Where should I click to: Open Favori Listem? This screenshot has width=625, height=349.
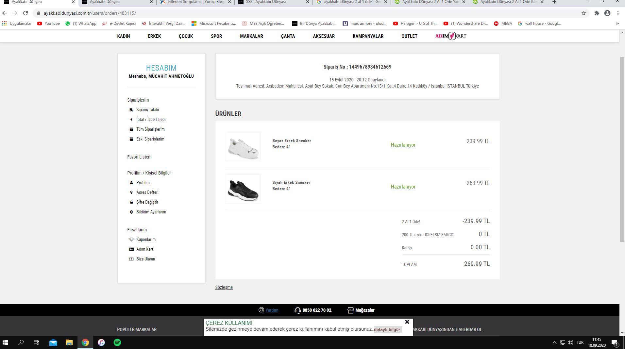[139, 157]
